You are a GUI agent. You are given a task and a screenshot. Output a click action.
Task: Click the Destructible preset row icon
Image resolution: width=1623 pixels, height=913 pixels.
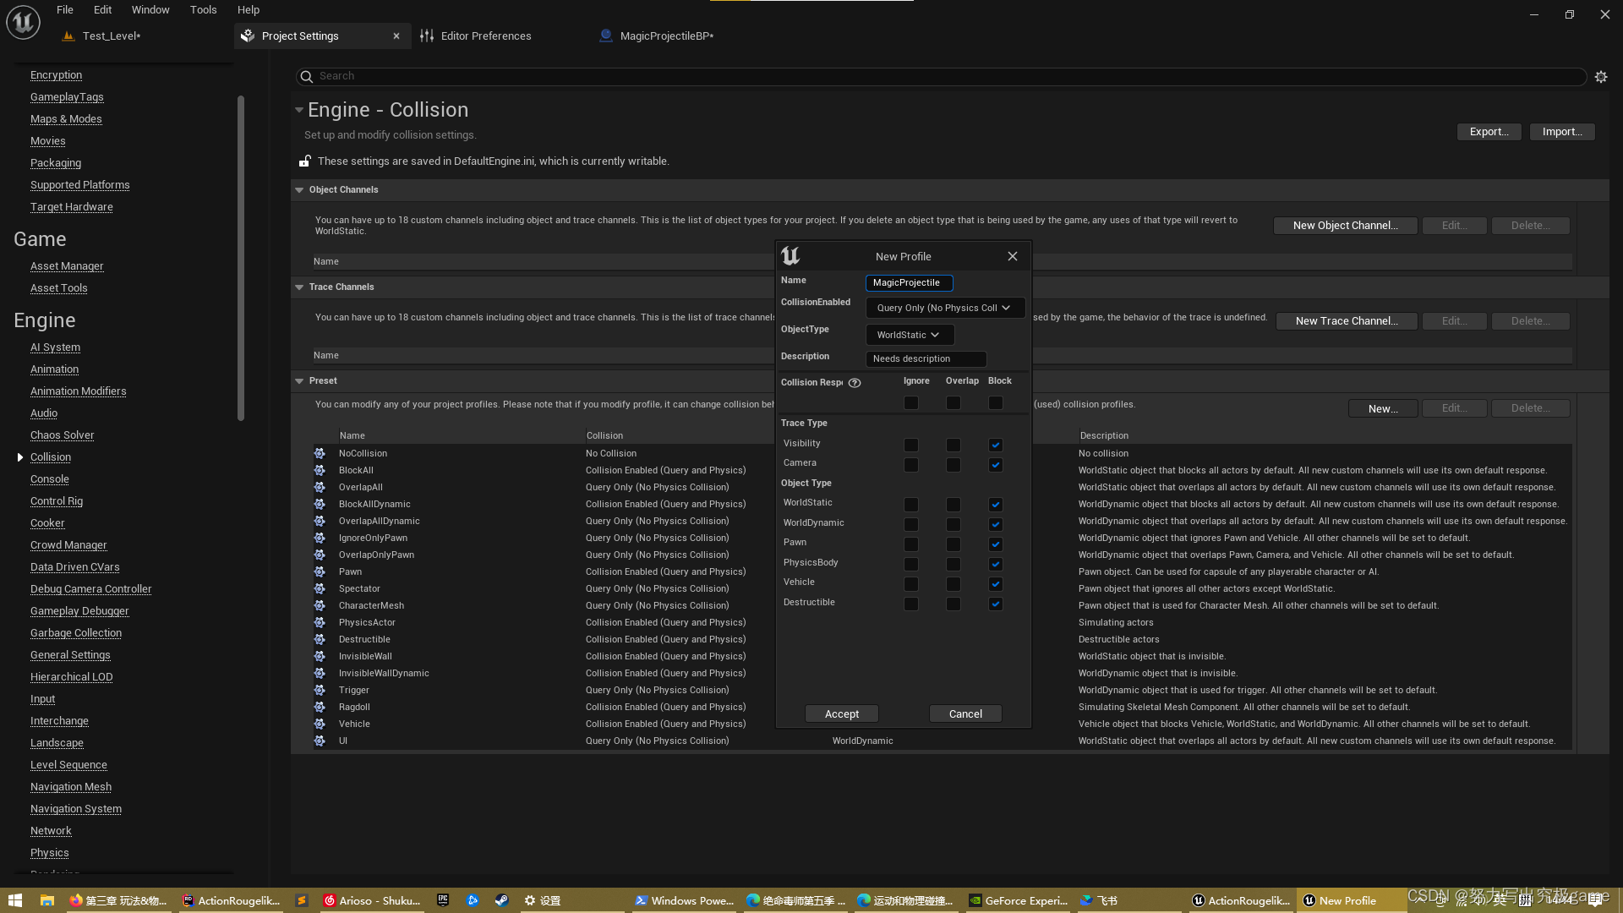coord(320,639)
